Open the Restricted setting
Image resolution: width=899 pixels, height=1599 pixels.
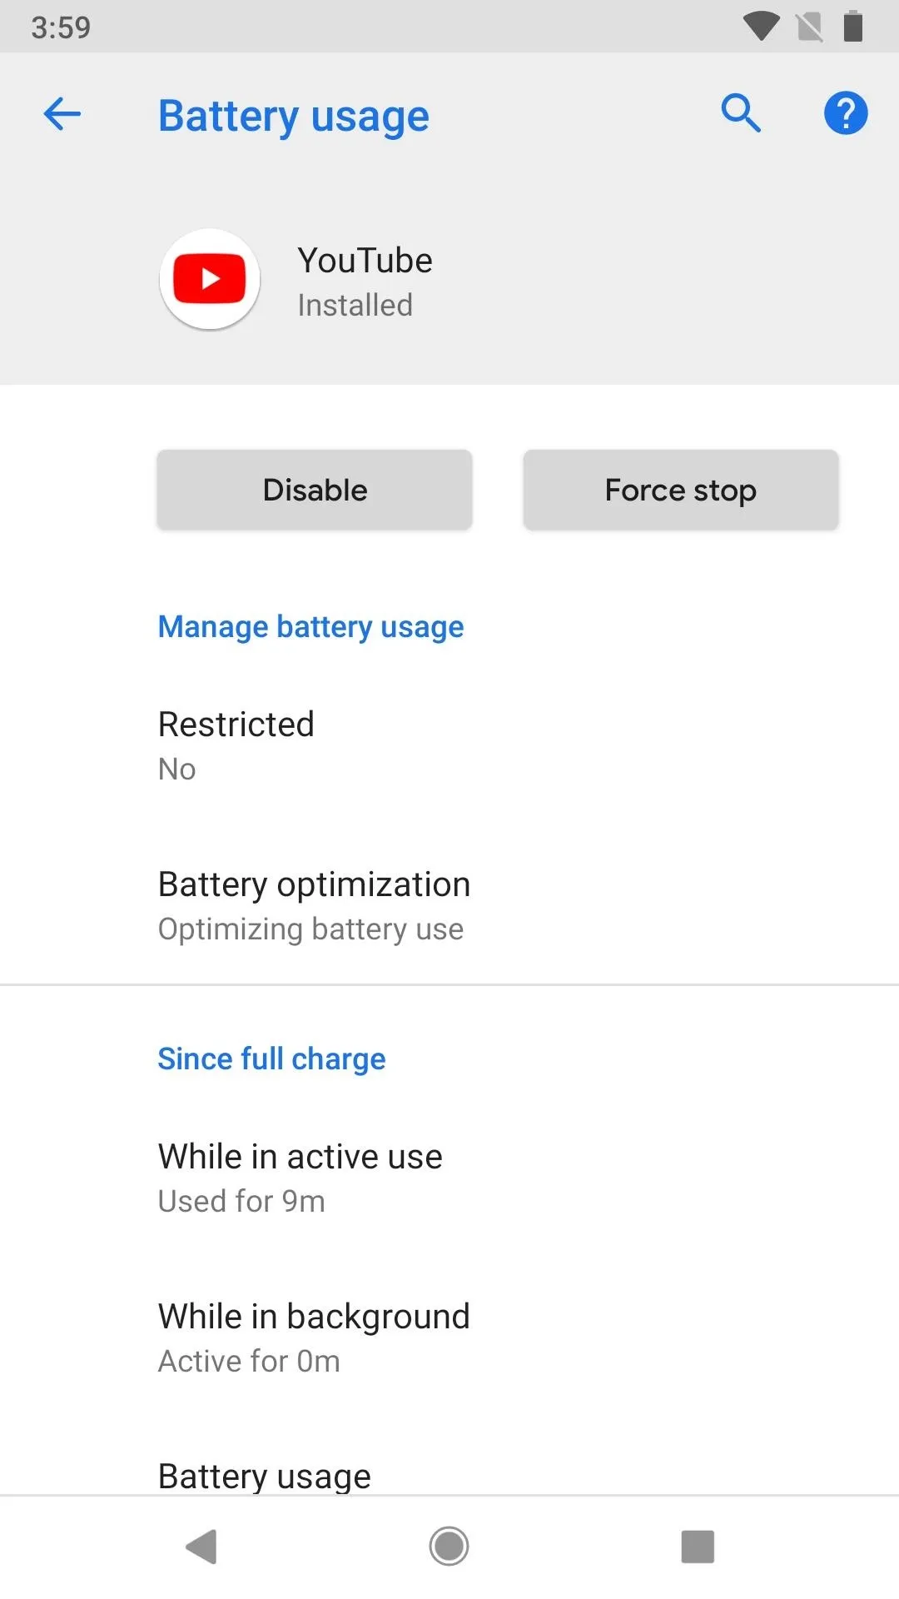[449, 745]
